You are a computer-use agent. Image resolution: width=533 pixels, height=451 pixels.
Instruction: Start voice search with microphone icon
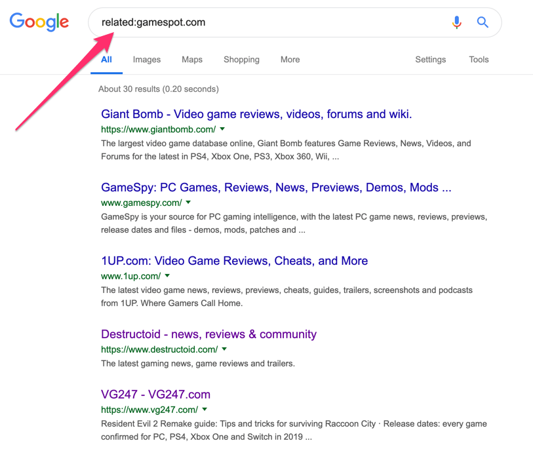point(457,22)
